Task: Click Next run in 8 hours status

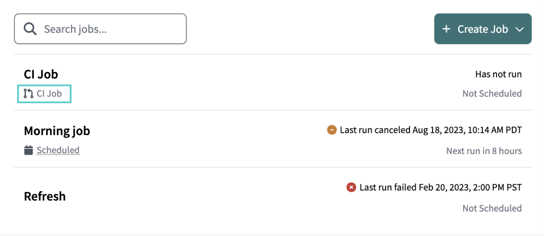Action: point(484,151)
